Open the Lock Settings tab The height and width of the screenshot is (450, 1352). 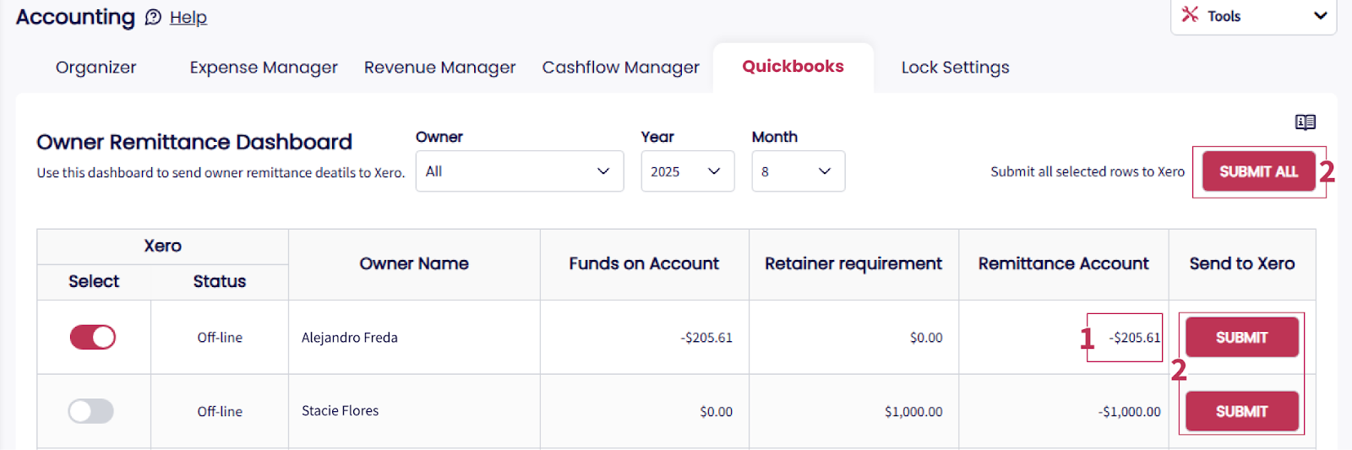(x=955, y=68)
